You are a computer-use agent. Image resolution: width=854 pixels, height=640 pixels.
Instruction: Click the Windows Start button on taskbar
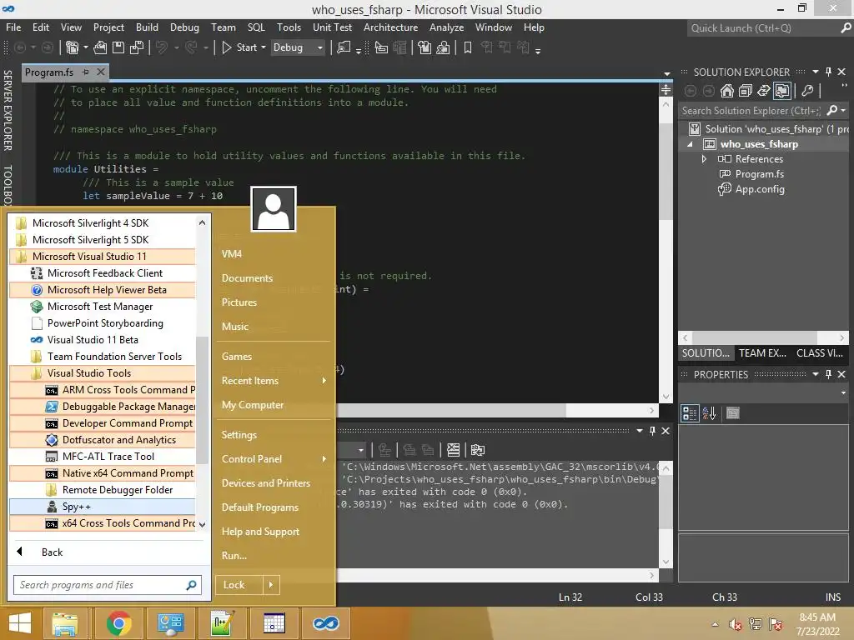click(20, 623)
